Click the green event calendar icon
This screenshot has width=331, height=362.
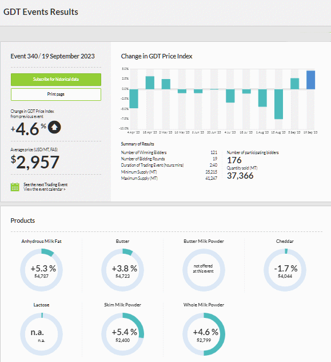(x=15, y=187)
